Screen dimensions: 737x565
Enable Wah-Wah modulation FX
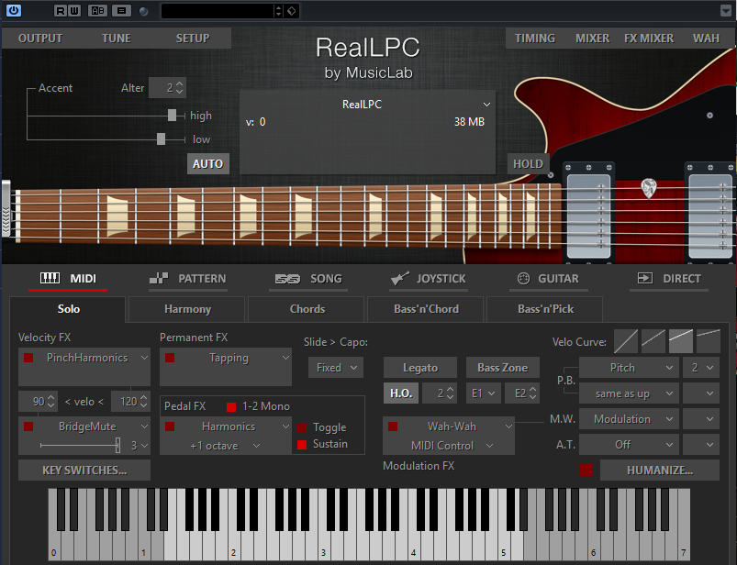point(393,427)
